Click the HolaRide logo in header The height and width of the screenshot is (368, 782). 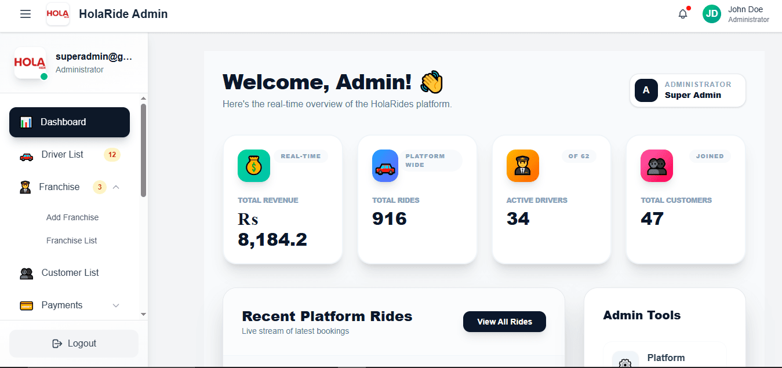point(58,14)
